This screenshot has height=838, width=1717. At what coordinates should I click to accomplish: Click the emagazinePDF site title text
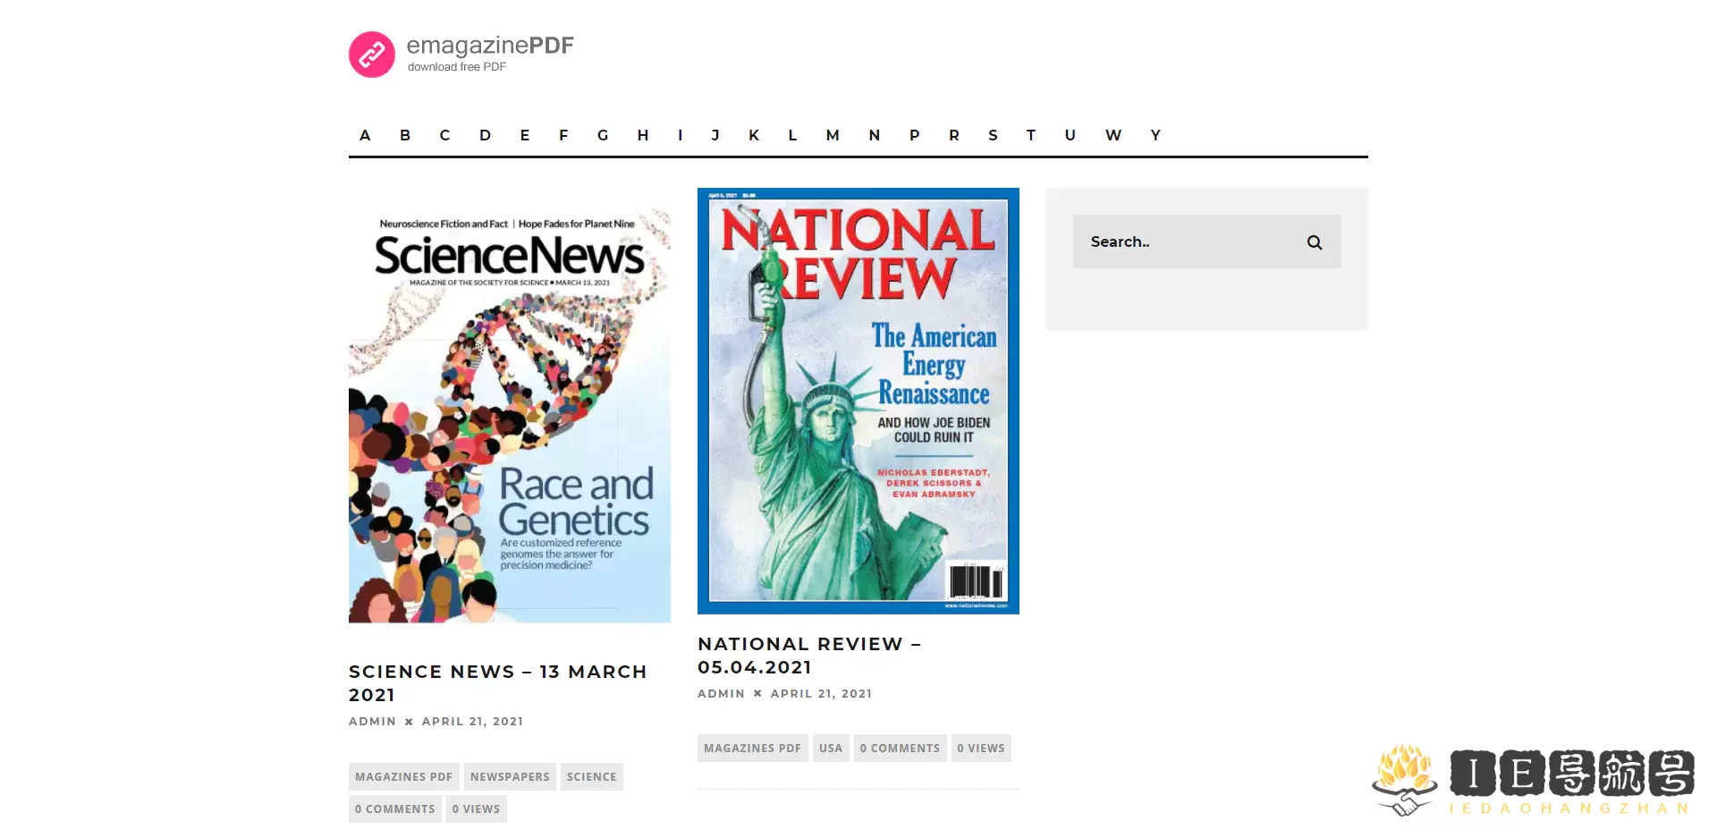[491, 45]
